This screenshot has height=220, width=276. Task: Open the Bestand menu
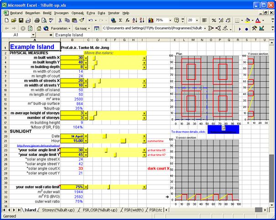point(16,13)
